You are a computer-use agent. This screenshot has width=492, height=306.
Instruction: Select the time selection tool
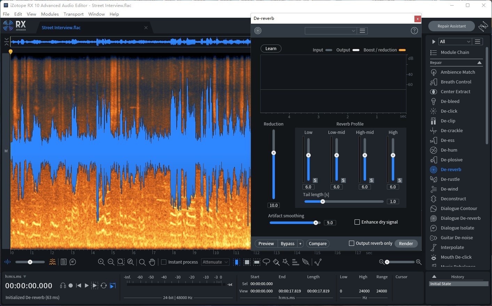point(237,262)
